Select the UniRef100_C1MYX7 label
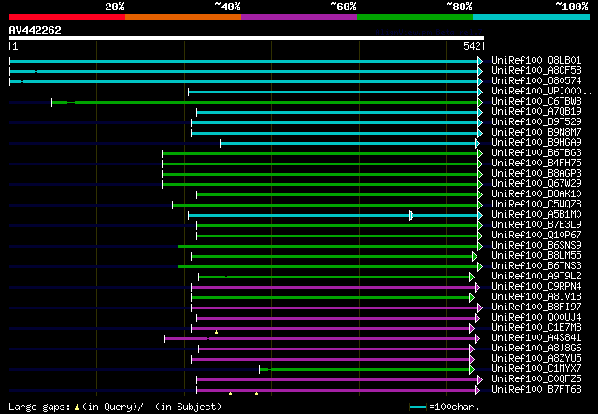 click(536, 369)
